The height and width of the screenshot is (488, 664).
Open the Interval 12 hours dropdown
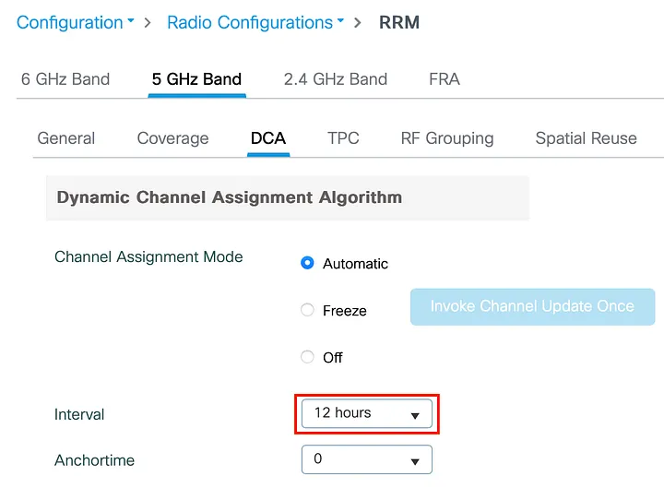[367, 413]
